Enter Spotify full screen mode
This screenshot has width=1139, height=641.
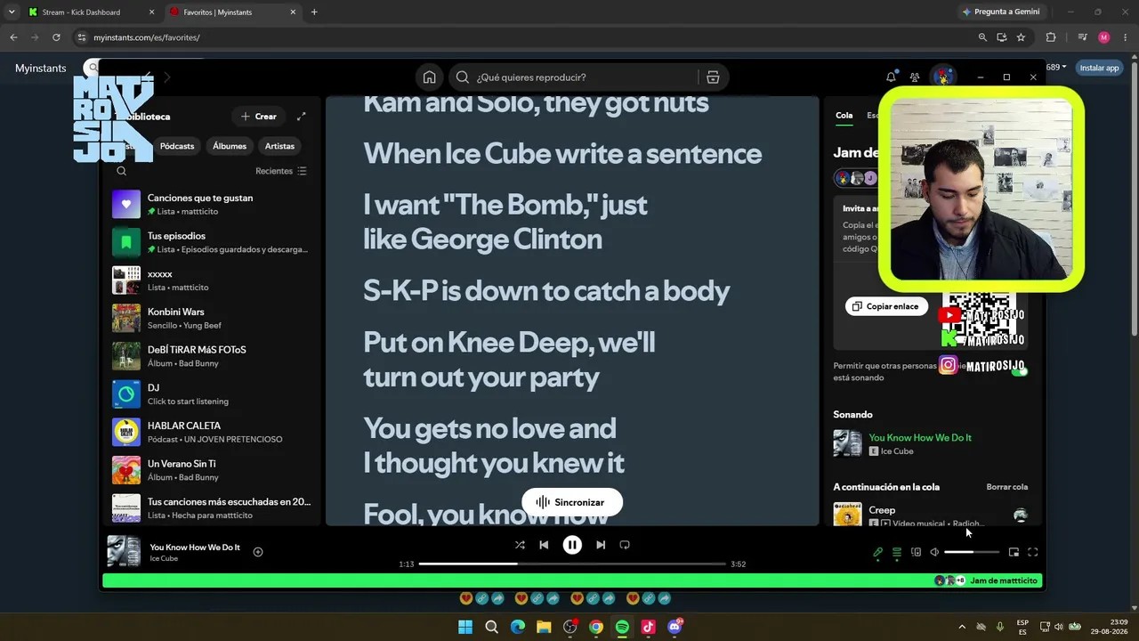[x=1033, y=553]
